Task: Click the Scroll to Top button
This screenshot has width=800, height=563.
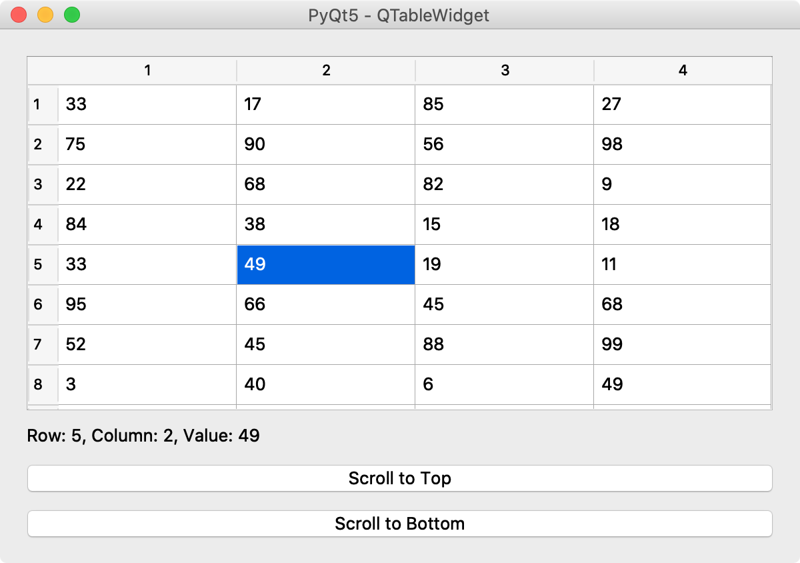Action: (399, 478)
